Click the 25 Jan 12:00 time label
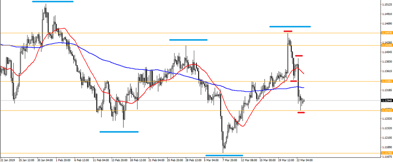This screenshot has width=393, height=162. pos(27,160)
